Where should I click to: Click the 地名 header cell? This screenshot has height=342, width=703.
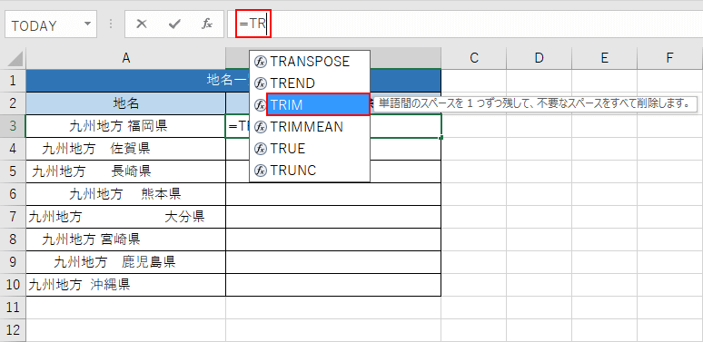click(x=126, y=103)
